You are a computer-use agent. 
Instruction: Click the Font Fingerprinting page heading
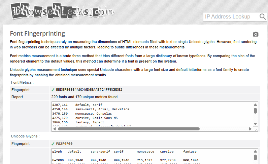coord(37,34)
